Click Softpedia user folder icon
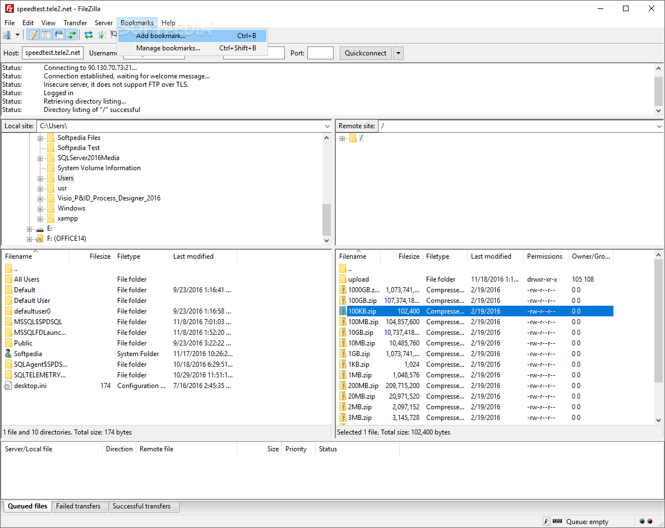This screenshot has width=665, height=528. 8,353
